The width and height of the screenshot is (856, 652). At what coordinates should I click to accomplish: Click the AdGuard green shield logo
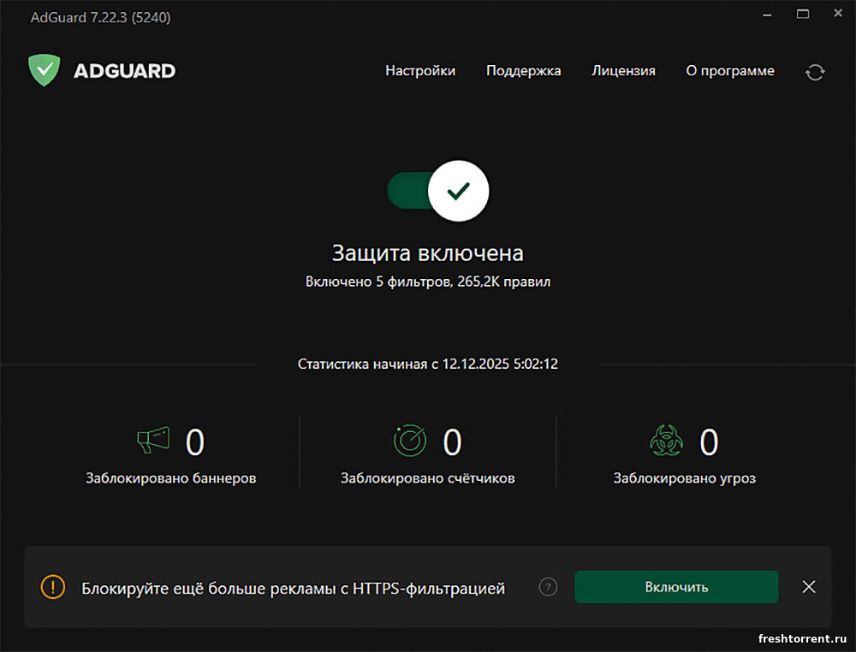point(44,70)
